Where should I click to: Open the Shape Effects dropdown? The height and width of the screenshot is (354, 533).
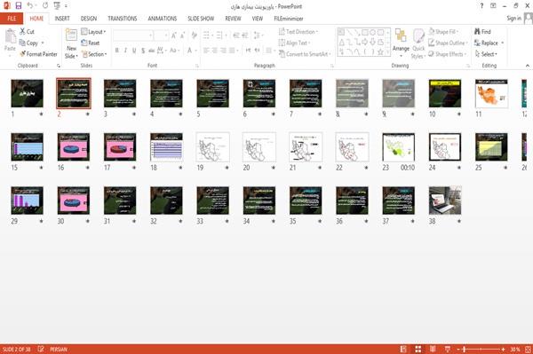447,54
